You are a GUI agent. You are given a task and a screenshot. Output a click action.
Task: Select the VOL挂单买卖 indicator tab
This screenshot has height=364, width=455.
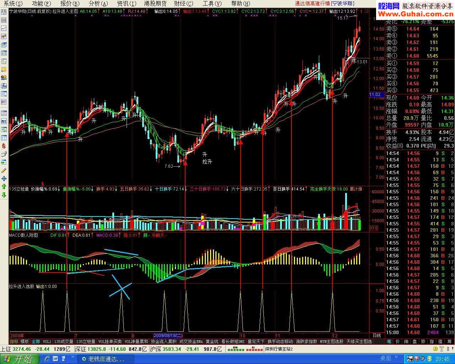point(110,342)
